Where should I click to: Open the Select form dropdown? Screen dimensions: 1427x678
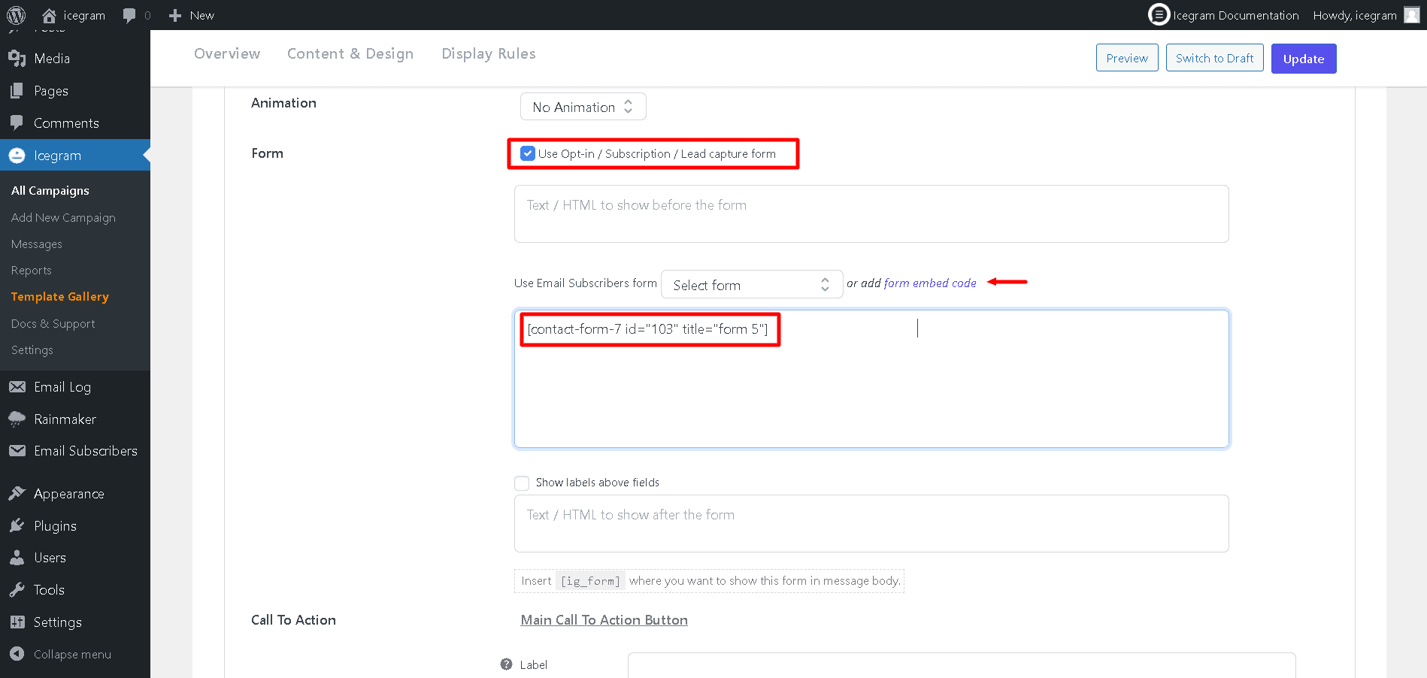point(752,285)
